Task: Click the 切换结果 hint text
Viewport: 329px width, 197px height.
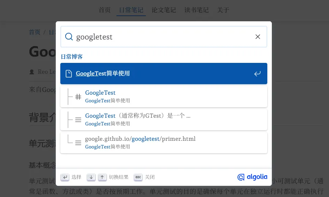Action: (119, 177)
